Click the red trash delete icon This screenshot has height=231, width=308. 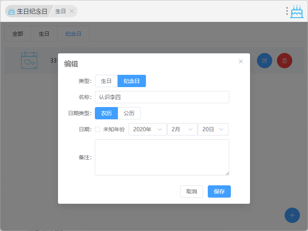(x=285, y=61)
